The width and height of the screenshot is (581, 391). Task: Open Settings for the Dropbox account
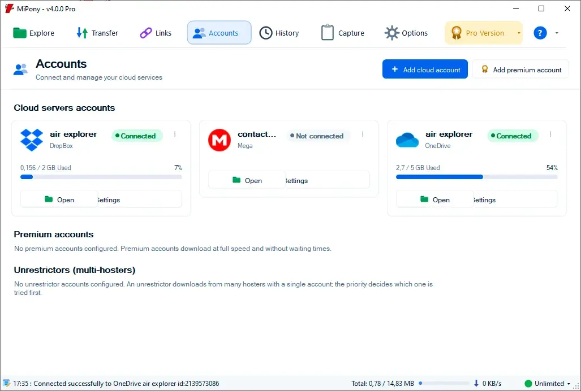coord(140,199)
